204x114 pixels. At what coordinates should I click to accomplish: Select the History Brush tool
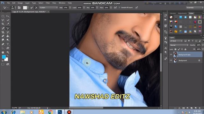point(8,32)
